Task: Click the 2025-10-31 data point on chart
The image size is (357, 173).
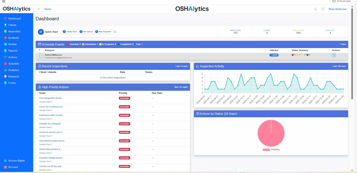Action: click(x=271, y=74)
